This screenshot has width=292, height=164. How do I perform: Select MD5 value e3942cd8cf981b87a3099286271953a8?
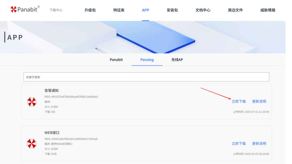[x=74, y=139]
